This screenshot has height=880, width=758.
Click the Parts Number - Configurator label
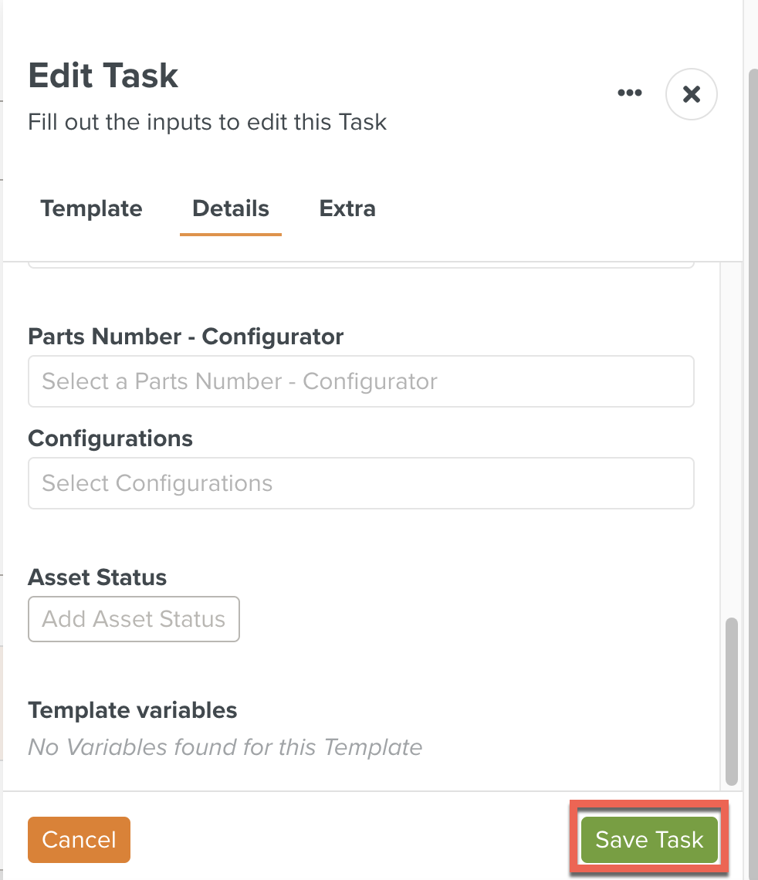click(185, 337)
